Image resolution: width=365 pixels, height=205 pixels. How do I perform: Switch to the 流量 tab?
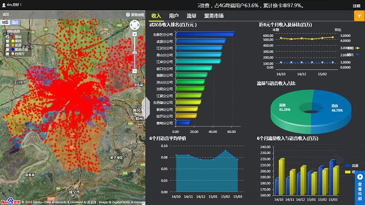click(x=191, y=16)
